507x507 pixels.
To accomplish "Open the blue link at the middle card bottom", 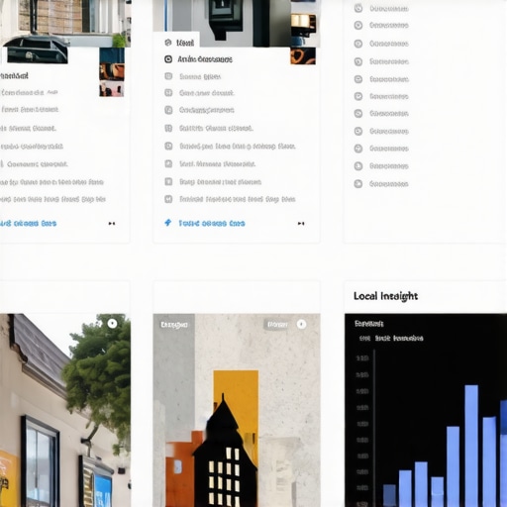I will click(x=212, y=224).
